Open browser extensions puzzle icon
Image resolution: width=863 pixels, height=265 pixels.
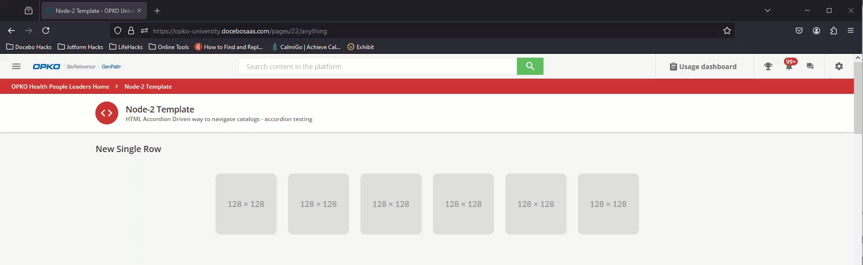833,31
